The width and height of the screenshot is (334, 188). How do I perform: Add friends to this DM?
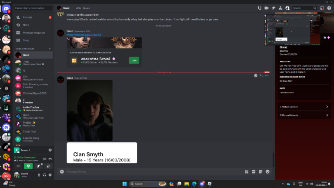pyautogui.click(x=280, y=8)
